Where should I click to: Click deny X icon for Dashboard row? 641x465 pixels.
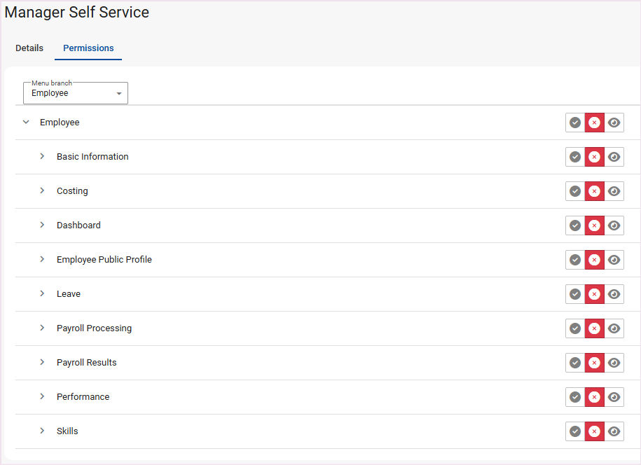(x=595, y=225)
